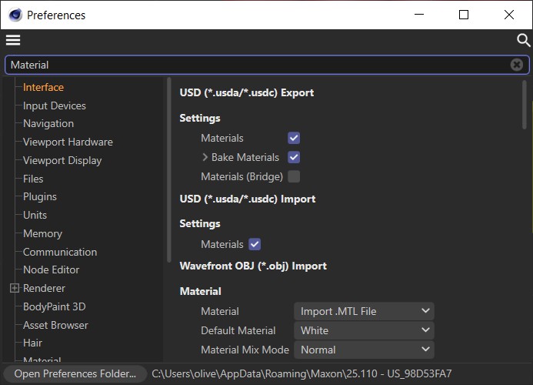Toggle the USD Export Materials checkbox

pyautogui.click(x=294, y=138)
